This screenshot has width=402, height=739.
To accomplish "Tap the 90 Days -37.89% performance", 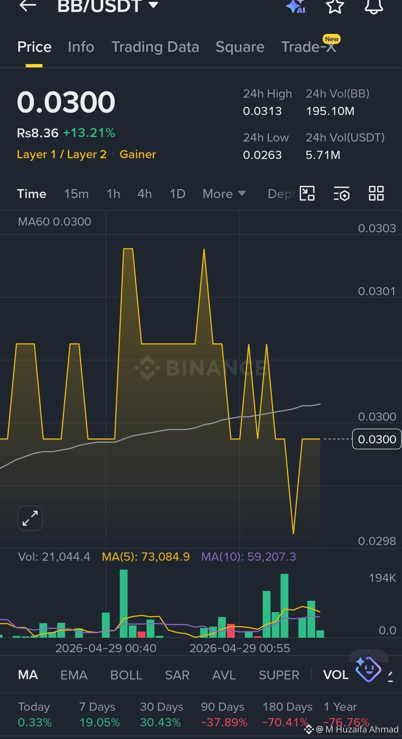I will 224,714.
